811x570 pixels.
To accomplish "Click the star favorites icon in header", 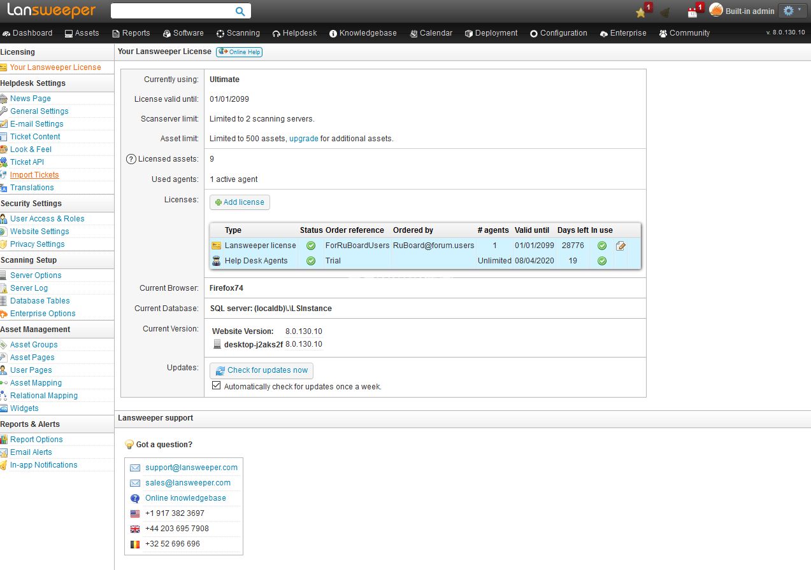I will pos(641,12).
